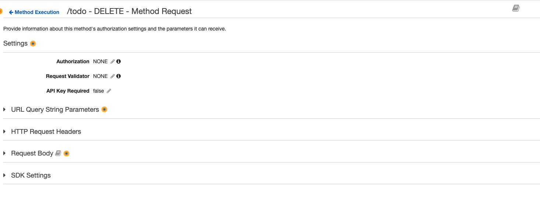540x200 pixels.
Task: Edit API Key Required with its pencil icon
Action: click(109, 91)
